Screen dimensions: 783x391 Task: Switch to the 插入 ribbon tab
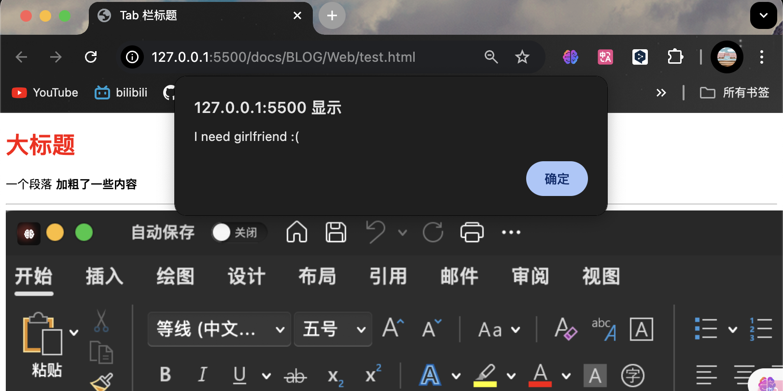[104, 277]
